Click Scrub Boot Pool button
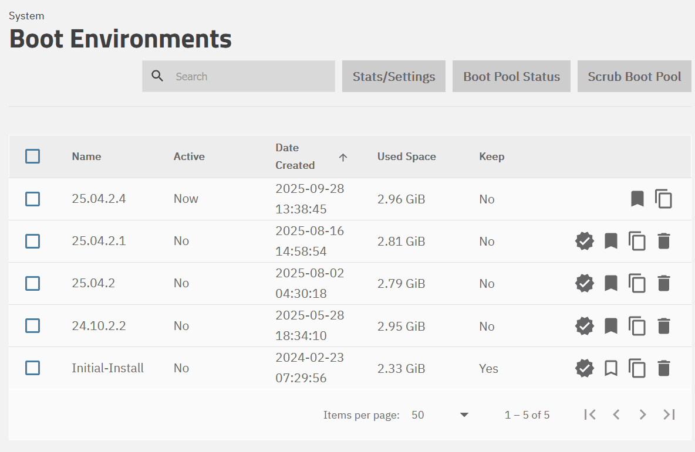Image resolution: width=695 pixels, height=452 pixels. point(635,76)
